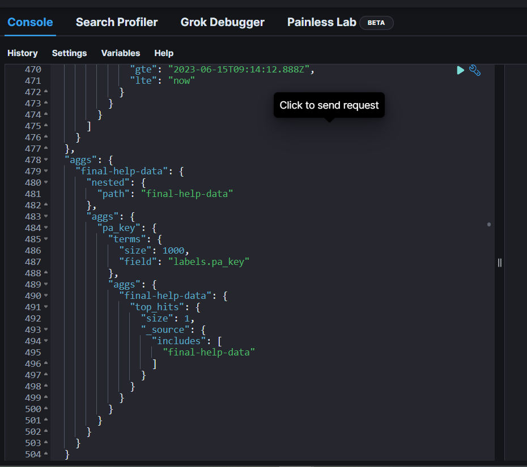Open the History menu
The image size is (527, 467).
[x=23, y=53]
